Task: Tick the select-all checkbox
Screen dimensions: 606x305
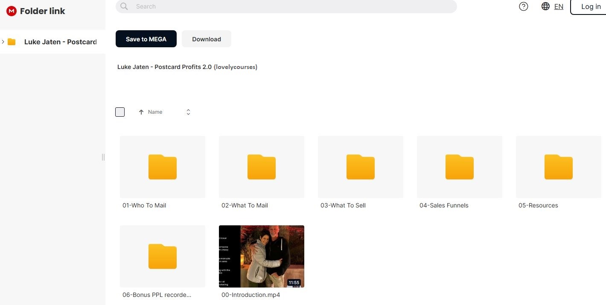Action: click(120, 112)
